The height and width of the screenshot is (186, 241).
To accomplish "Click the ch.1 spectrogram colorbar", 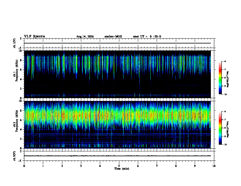I will click(x=220, y=78).
